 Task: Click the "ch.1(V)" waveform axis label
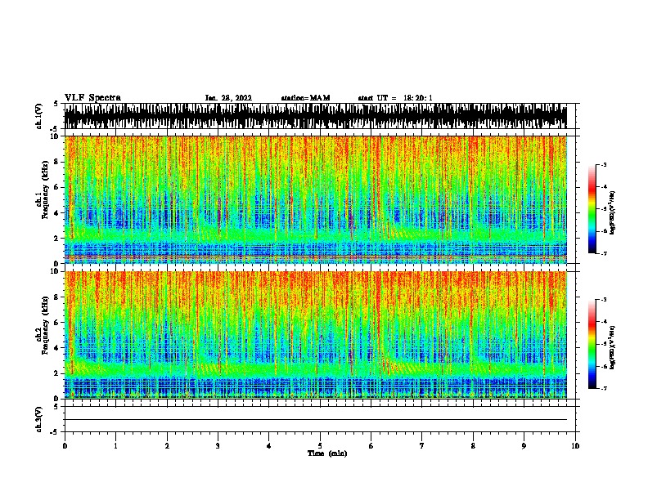tap(38, 116)
